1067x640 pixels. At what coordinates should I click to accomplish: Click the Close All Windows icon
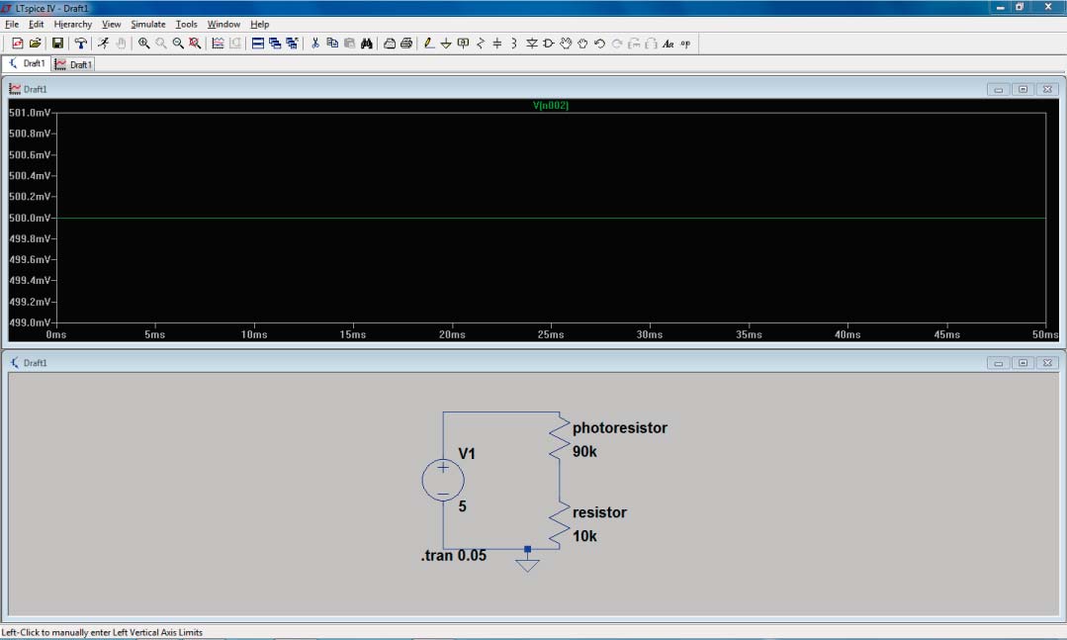point(292,44)
